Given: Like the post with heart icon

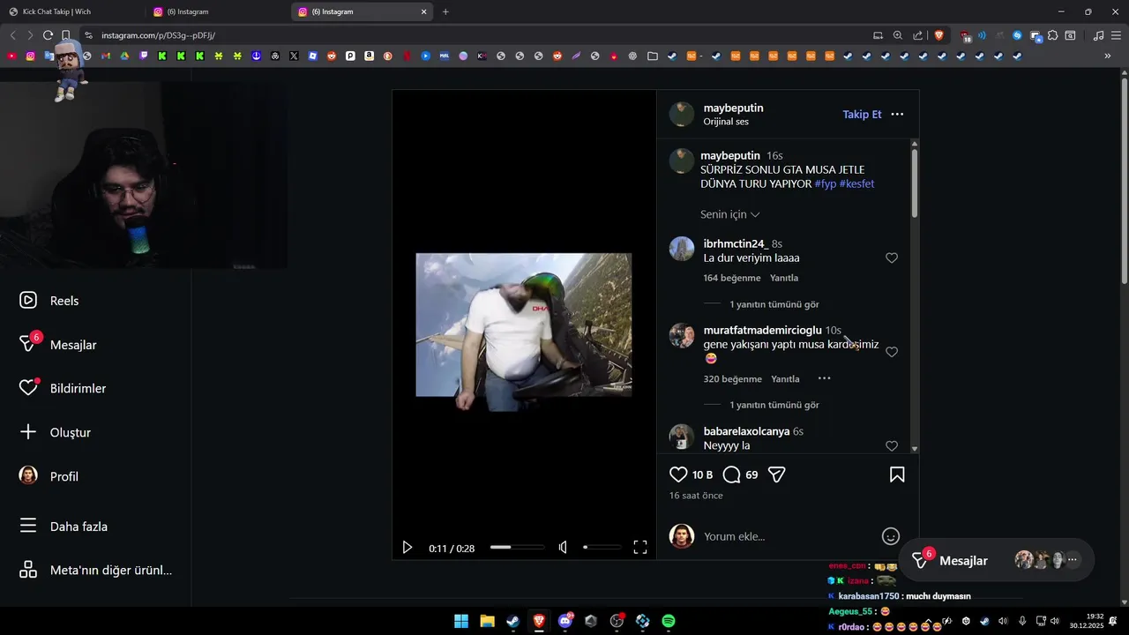Looking at the screenshot, I should pos(678,474).
